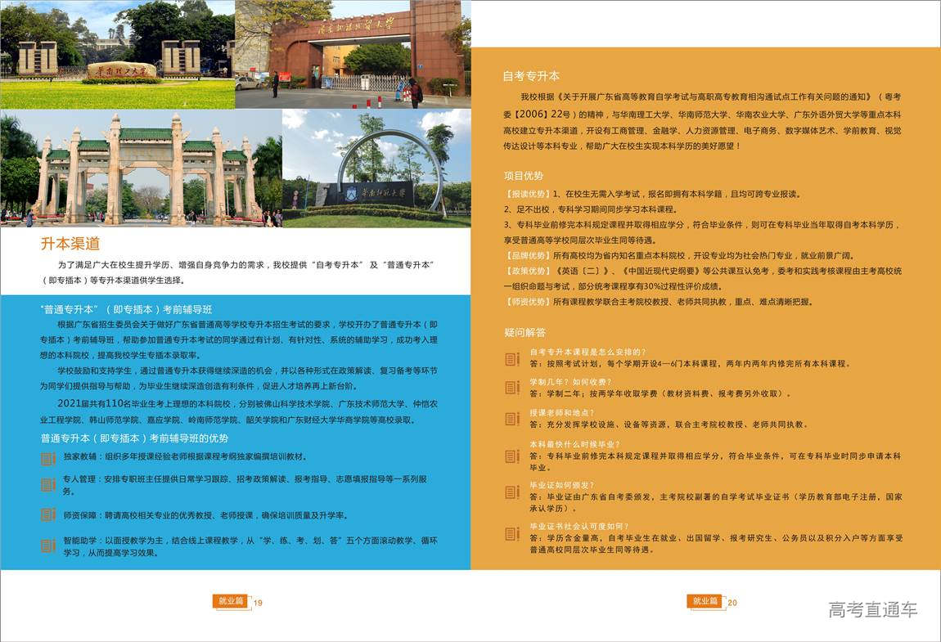Click the 就业篇 label on page 19
This screenshot has height=642, width=941.
[230, 602]
